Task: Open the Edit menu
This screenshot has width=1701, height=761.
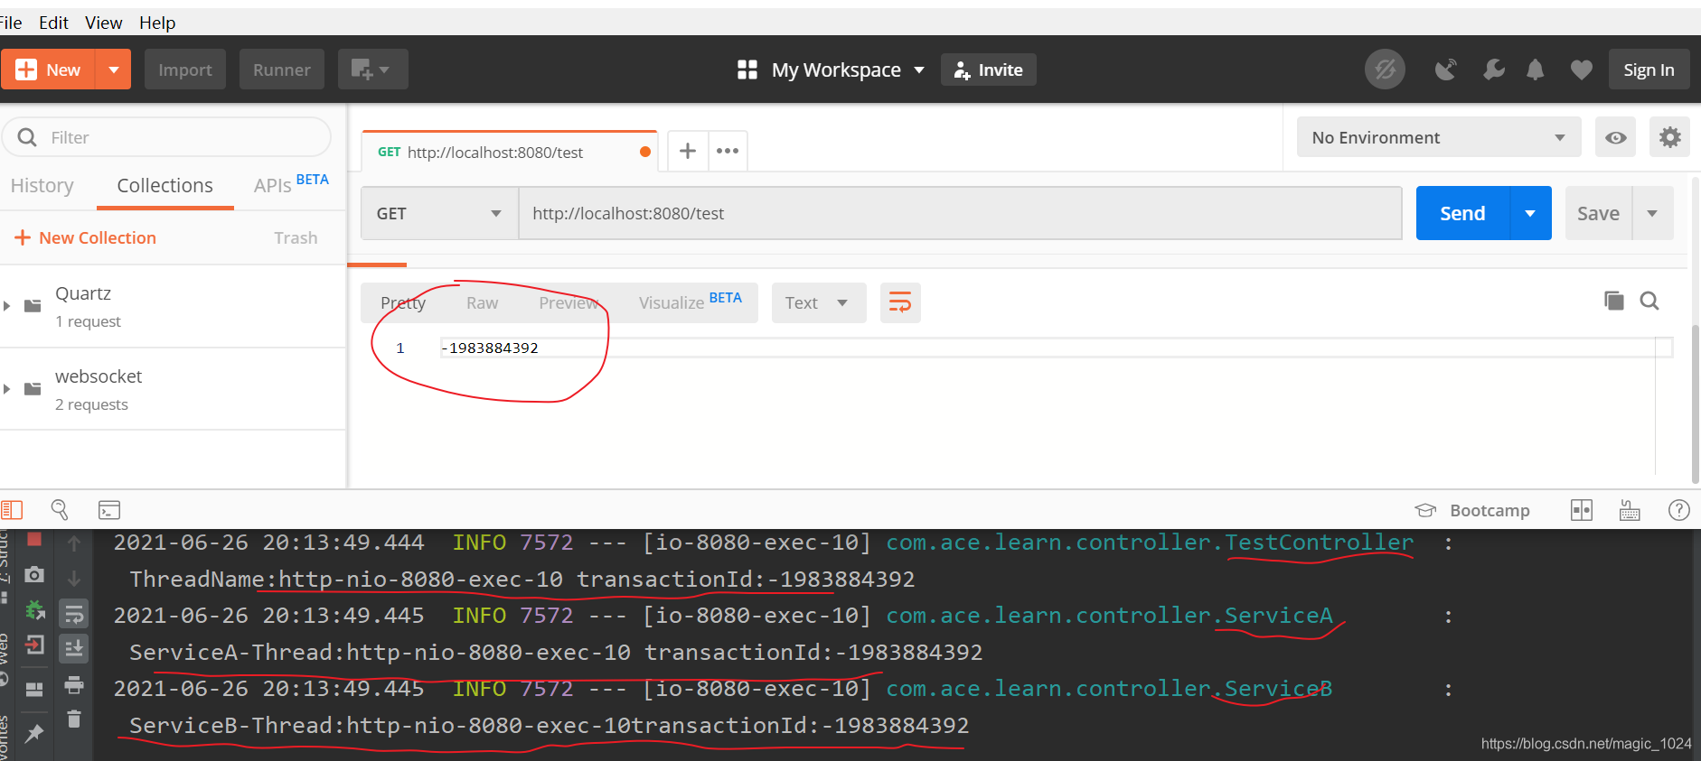Action: 53,23
